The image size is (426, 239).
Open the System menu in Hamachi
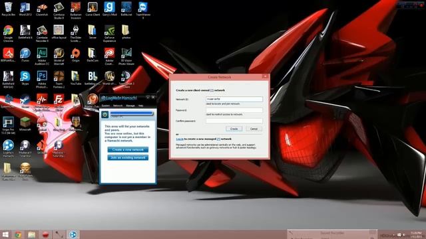coord(105,106)
